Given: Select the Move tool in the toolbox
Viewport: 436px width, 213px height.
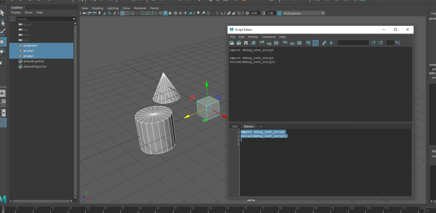Looking at the screenshot, I should coord(3,42).
